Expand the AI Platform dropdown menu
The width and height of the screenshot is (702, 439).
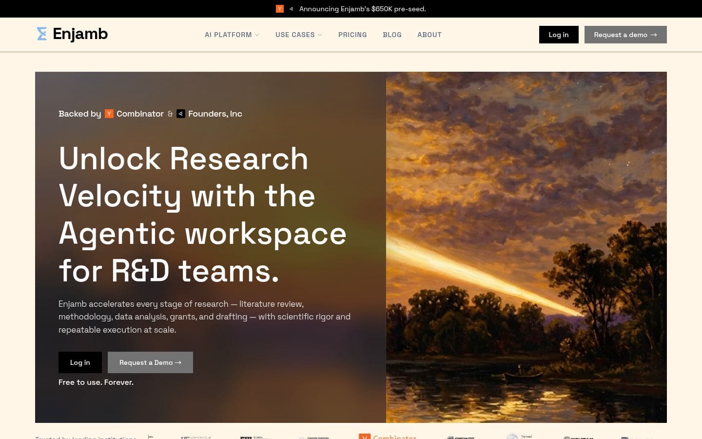click(x=232, y=35)
